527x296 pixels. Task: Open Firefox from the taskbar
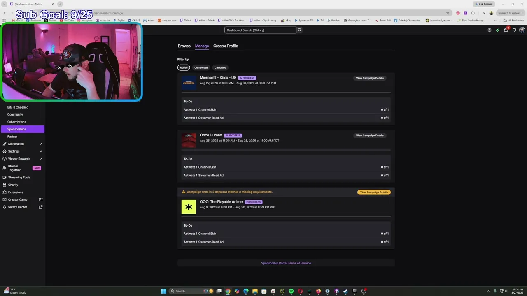point(318,291)
